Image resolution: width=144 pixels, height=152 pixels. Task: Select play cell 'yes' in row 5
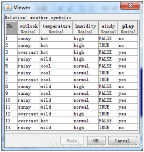click(x=128, y=66)
